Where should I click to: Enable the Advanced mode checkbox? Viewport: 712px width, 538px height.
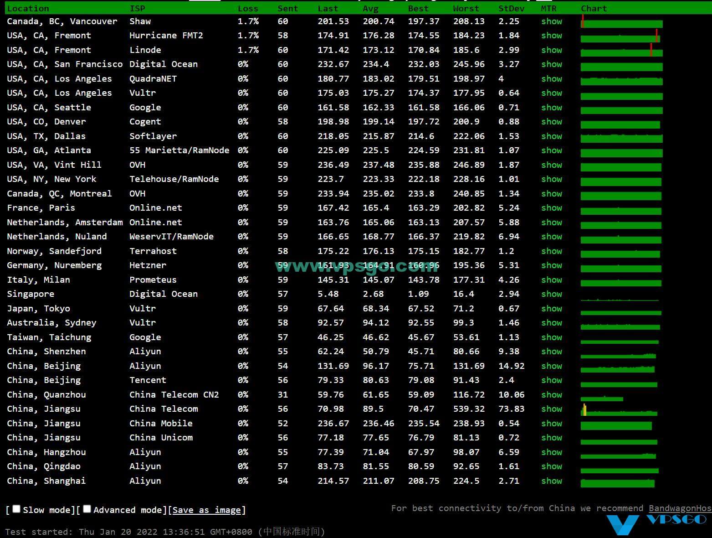coord(87,509)
